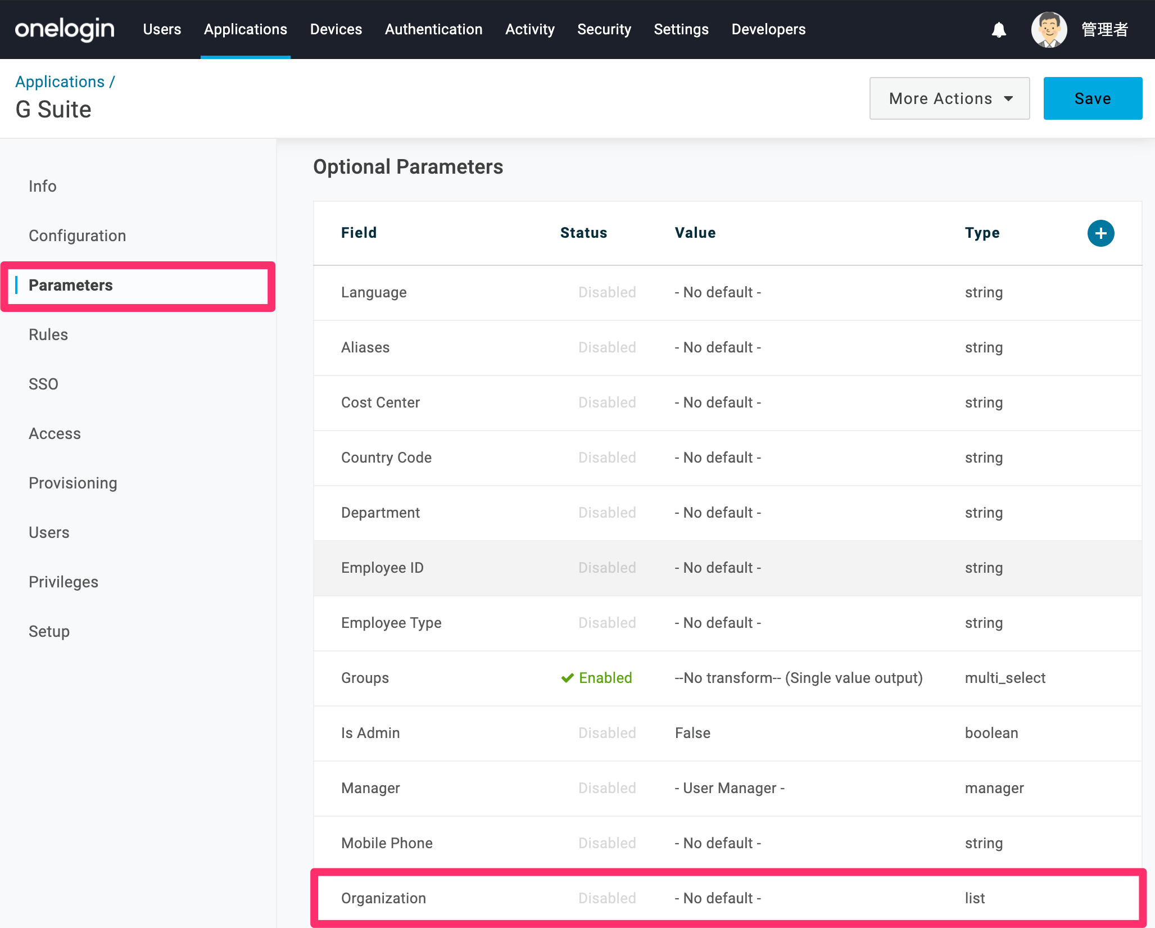The width and height of the screenshot is (1155, 928).
Task: Open the Country Code parameter row
Action: click(x=727, y=458)
